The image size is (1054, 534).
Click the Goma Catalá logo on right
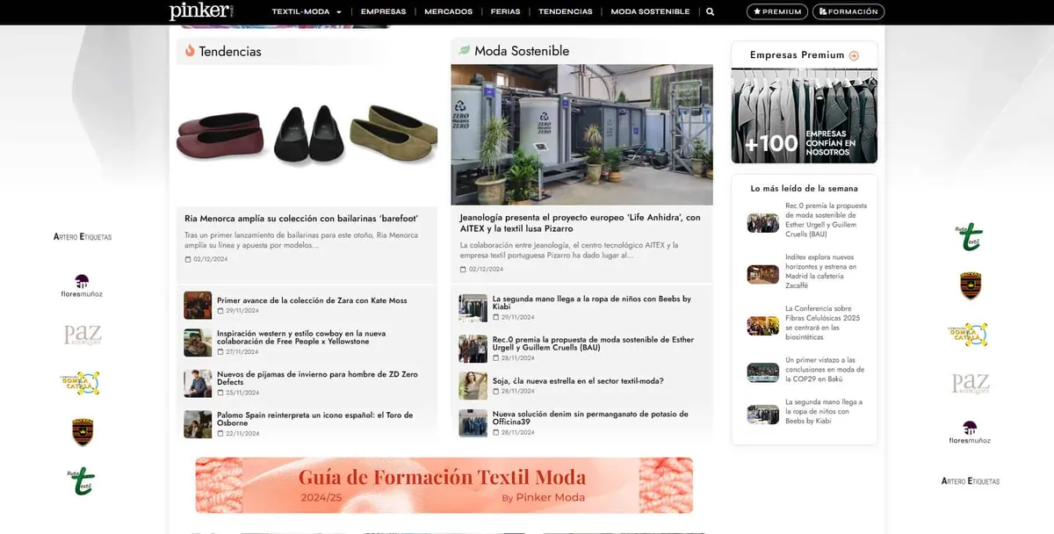(968, 335)
